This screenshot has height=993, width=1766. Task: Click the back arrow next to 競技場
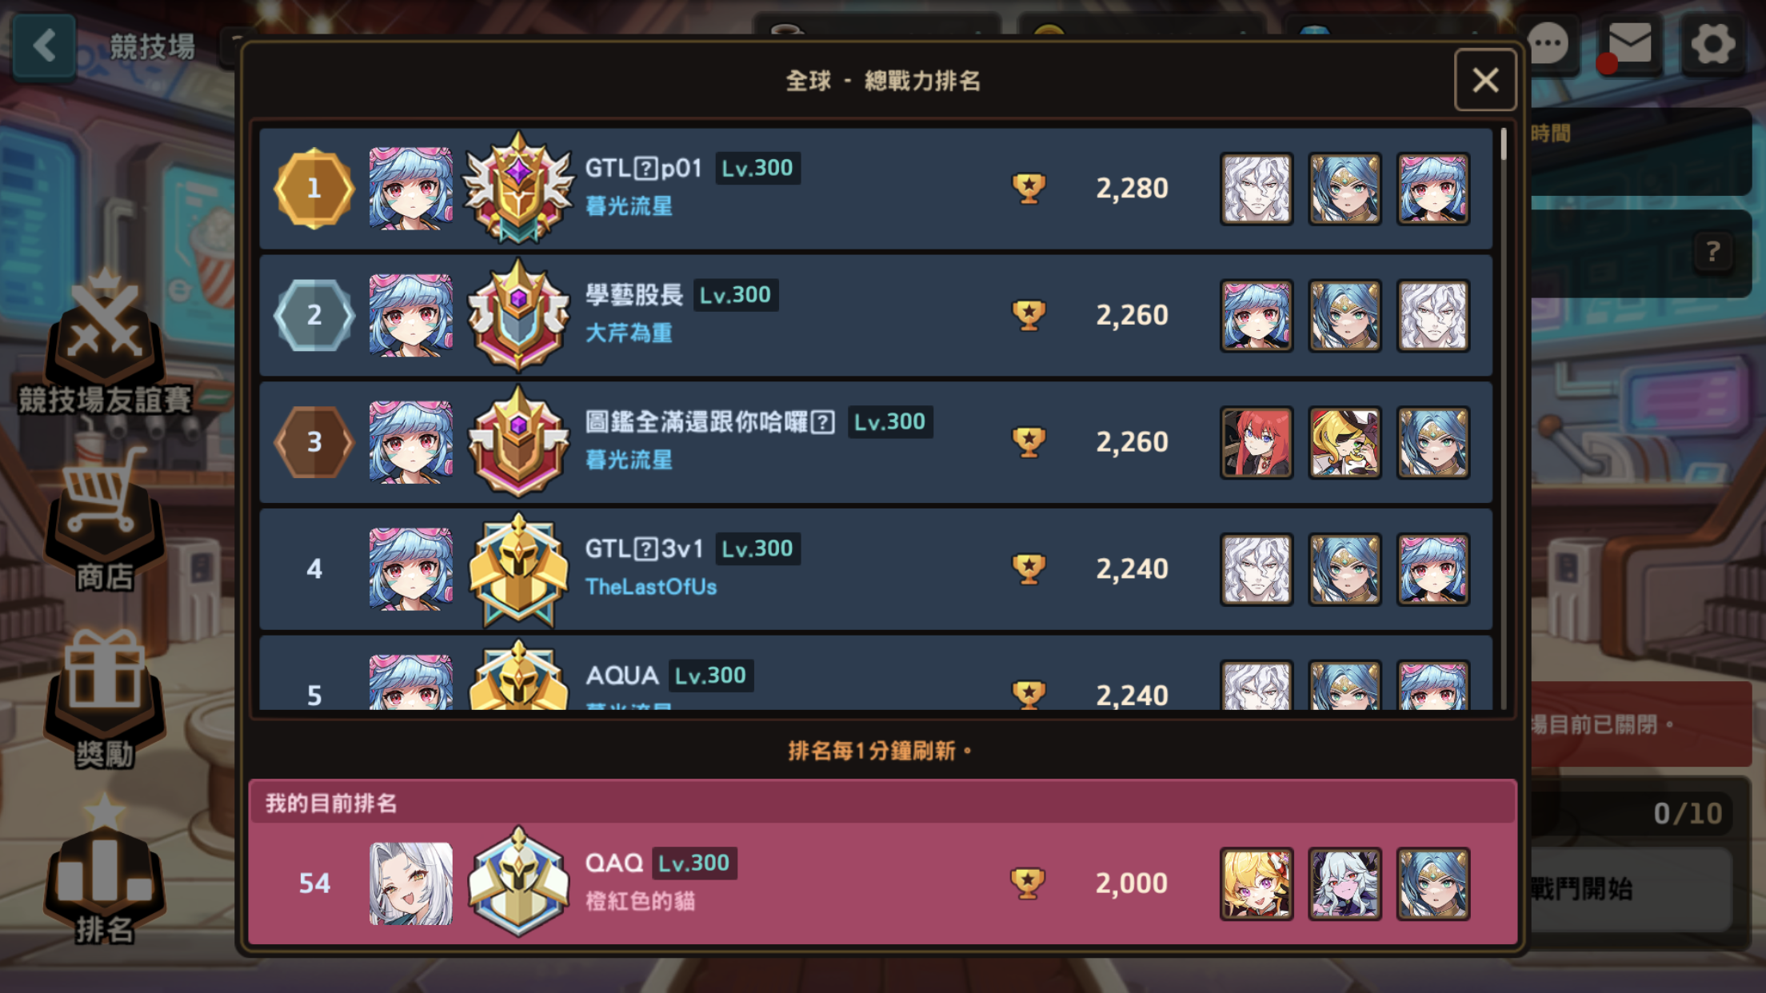pyautogui.click(x=44, y=46)
